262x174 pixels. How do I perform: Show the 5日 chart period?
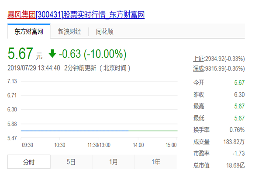71,162
